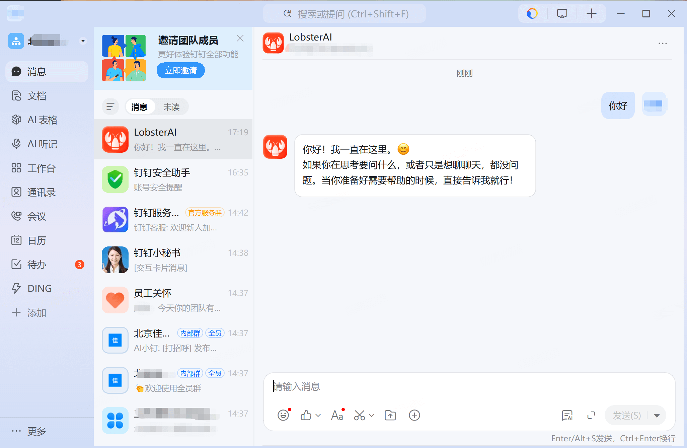Expand the send button dropdown arrow
This screenshot has width=687, height=448.
pos(657,415)
